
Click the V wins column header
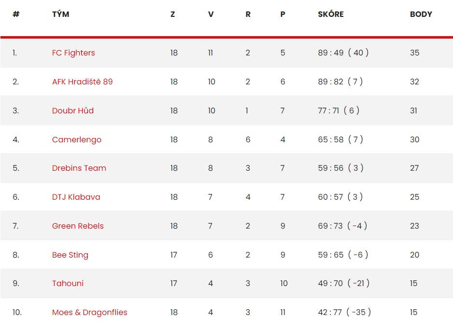click(x=211, y=14)
